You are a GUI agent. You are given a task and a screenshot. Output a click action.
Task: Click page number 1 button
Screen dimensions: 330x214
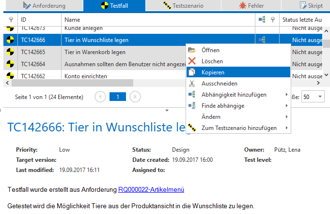[118, 97]
